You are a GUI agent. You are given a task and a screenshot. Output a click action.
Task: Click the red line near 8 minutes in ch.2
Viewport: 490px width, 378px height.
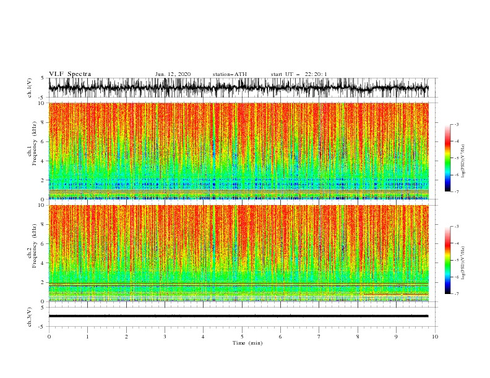(395, 295)
